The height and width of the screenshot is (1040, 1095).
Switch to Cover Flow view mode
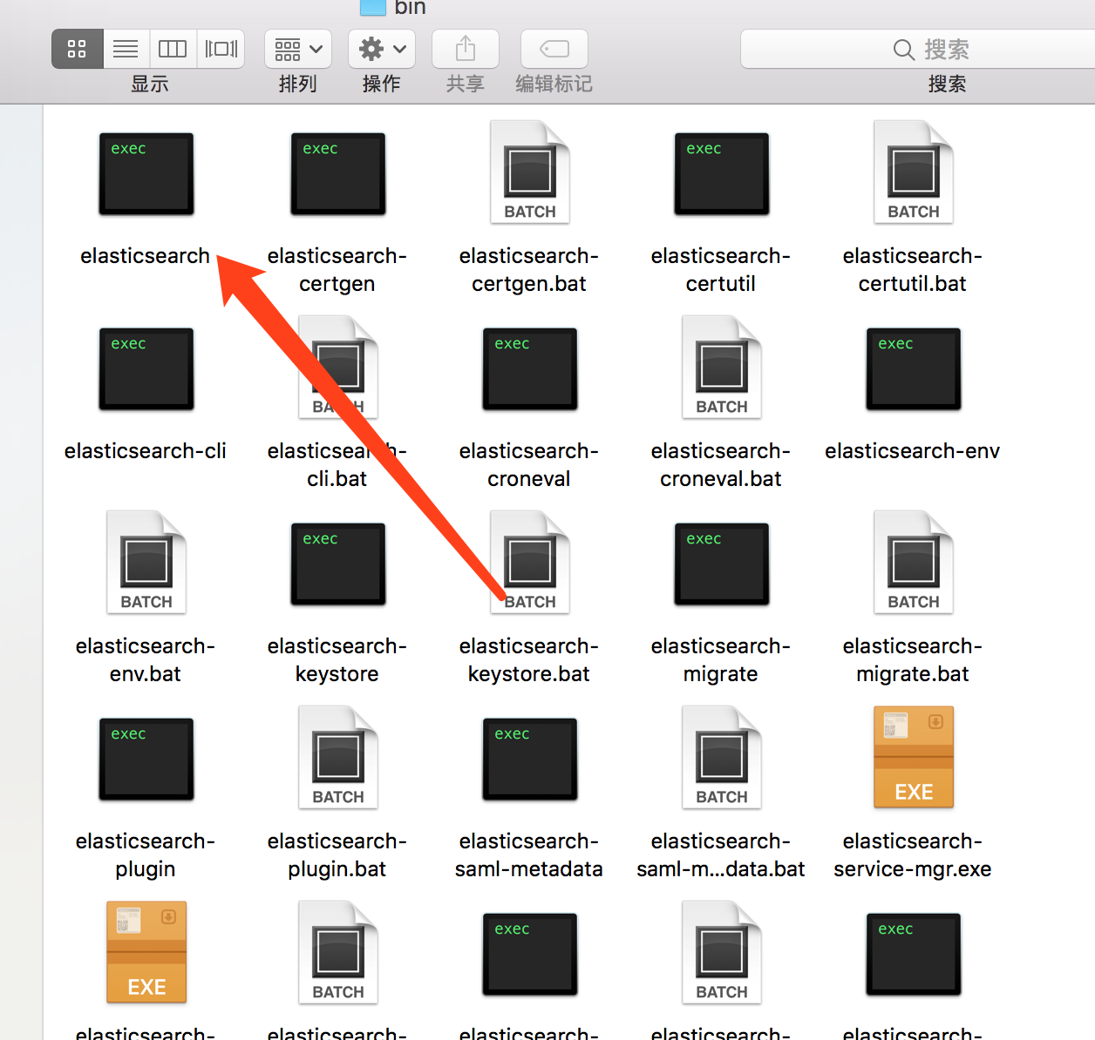221,49
